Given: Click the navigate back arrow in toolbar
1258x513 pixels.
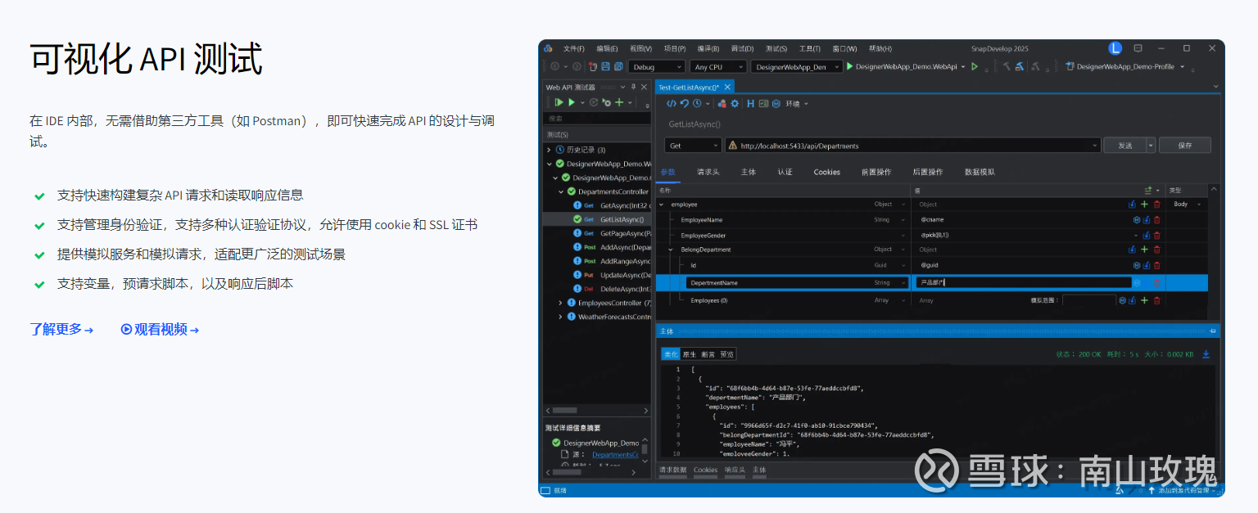Looking at the screenshot, I should coord(554,66).
